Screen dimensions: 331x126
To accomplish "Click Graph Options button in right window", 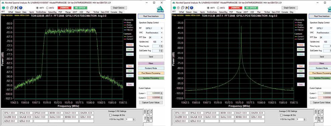I will click(290, 8).
